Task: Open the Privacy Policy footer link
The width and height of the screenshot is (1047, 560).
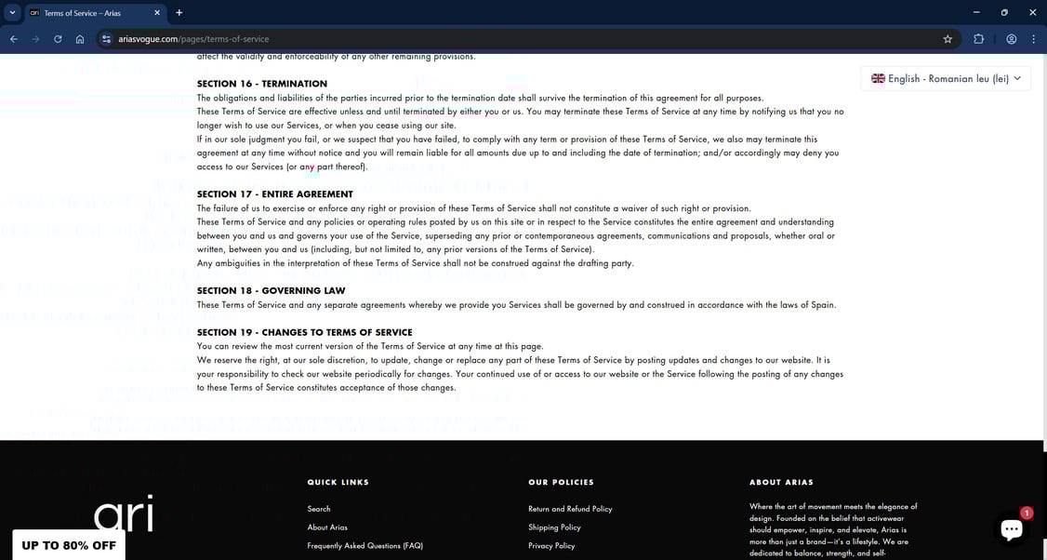Action: coord(551,546)
